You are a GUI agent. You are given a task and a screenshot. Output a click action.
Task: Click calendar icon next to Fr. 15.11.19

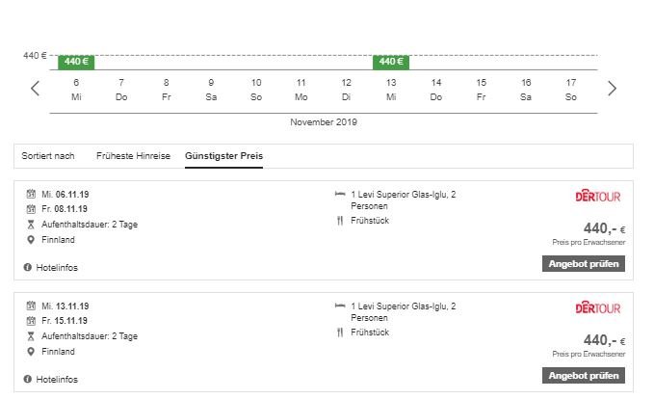click(x=31, y=321)
